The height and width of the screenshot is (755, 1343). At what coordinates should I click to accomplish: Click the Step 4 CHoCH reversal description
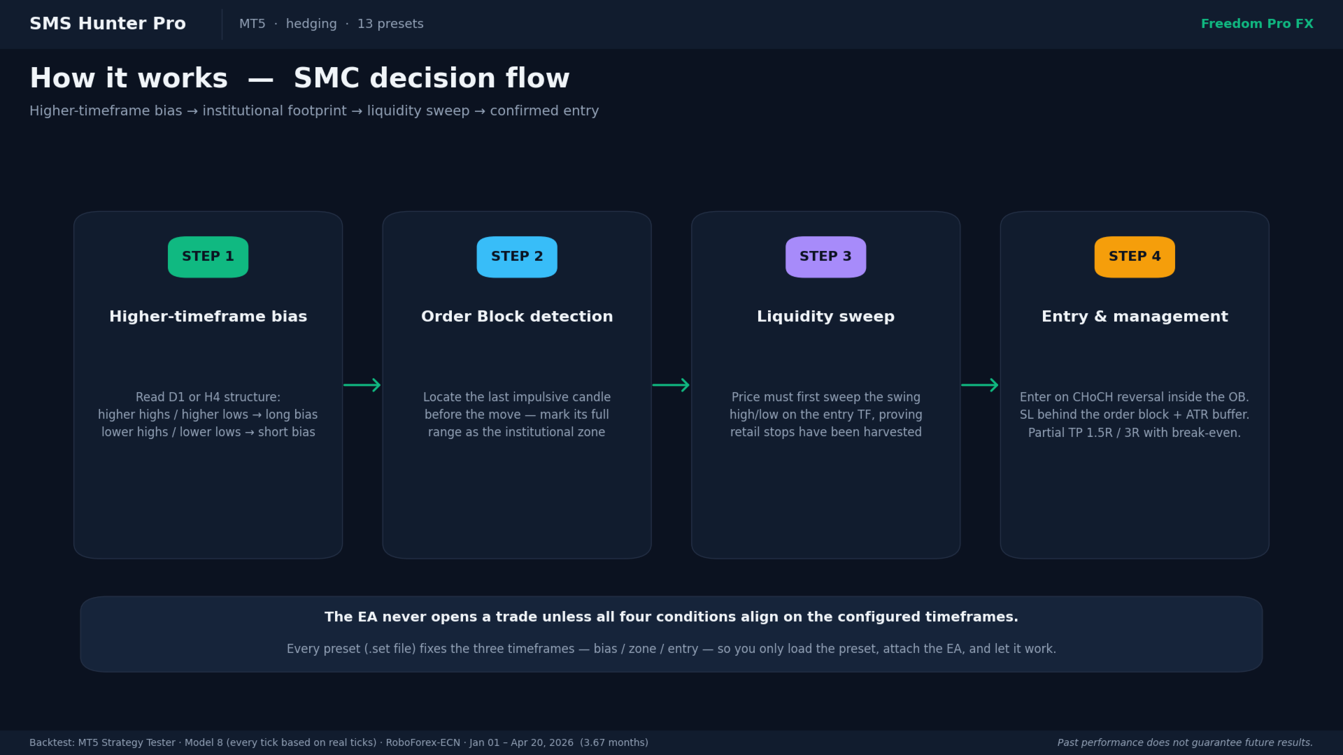(1135, 415)
